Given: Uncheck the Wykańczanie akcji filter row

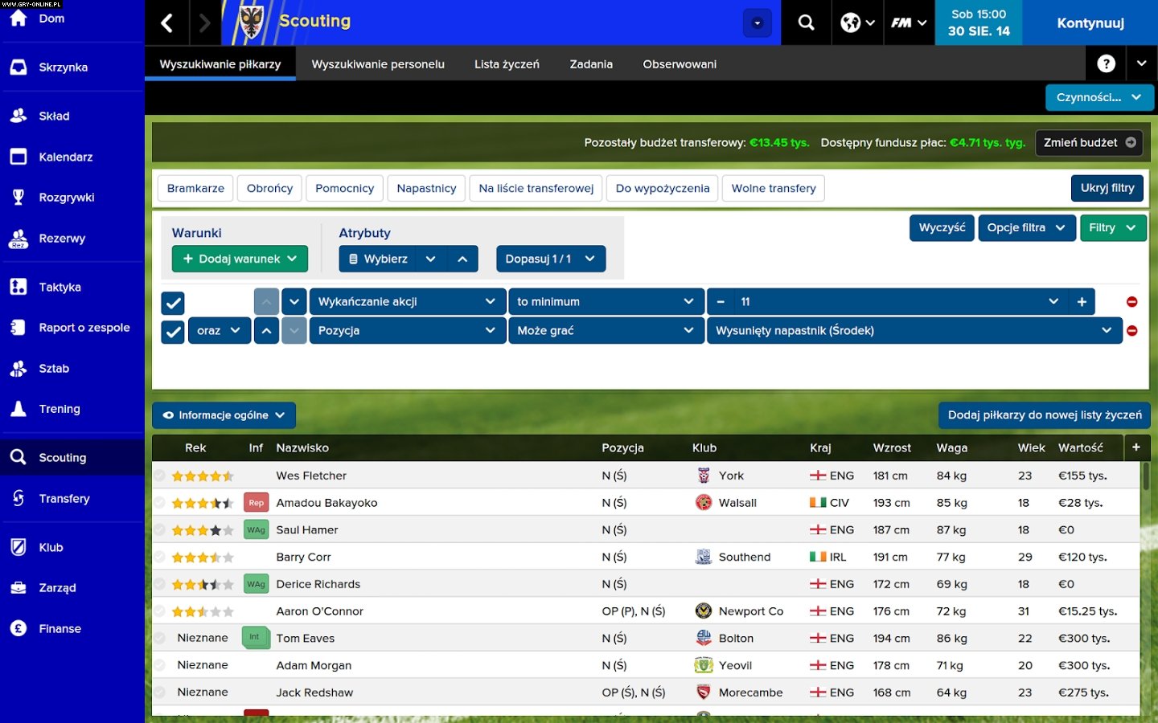Looking at the screenshot, I should click(173, 303).
